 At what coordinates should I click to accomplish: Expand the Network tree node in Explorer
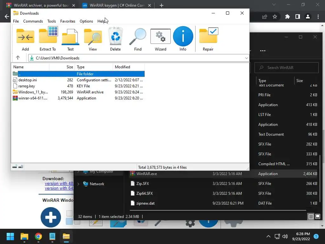tap(78, 184)
